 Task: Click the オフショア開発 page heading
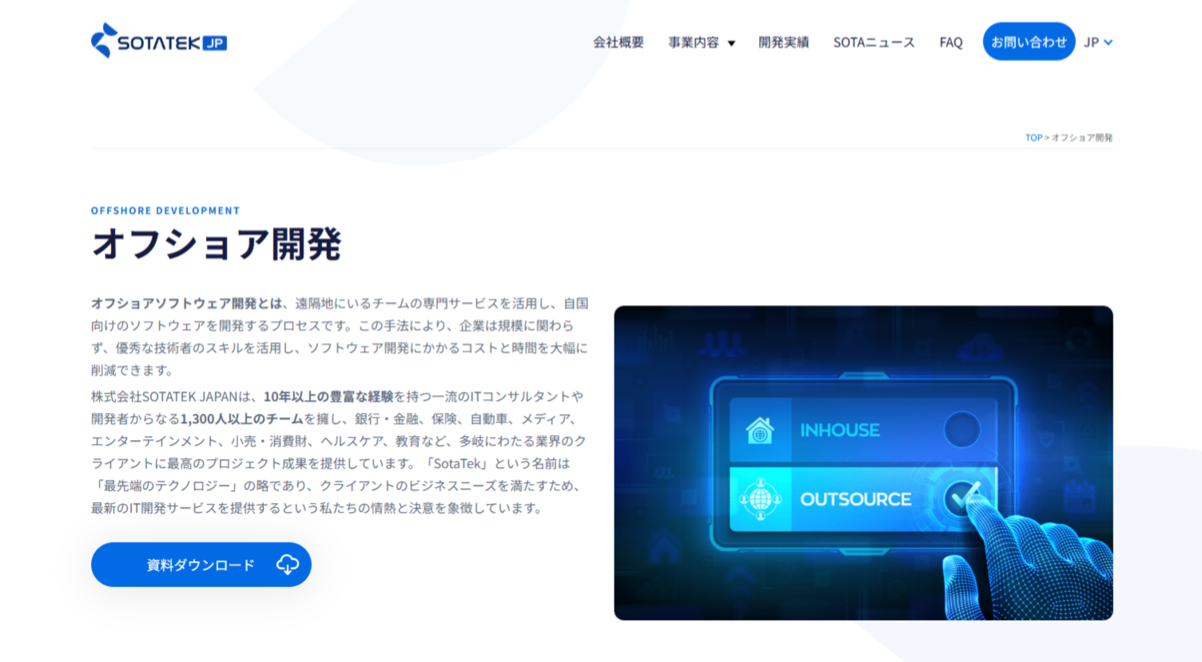pyautogui.click(x=217, y=244)
